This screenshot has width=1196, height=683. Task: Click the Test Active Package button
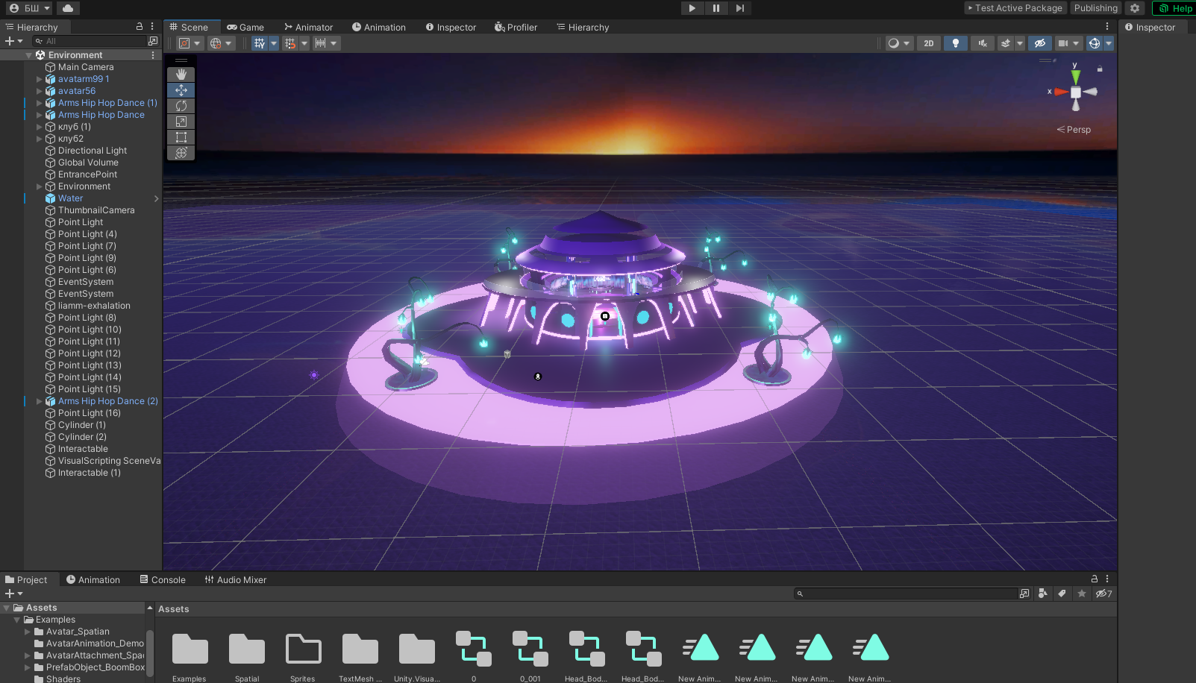(1014, 8)
